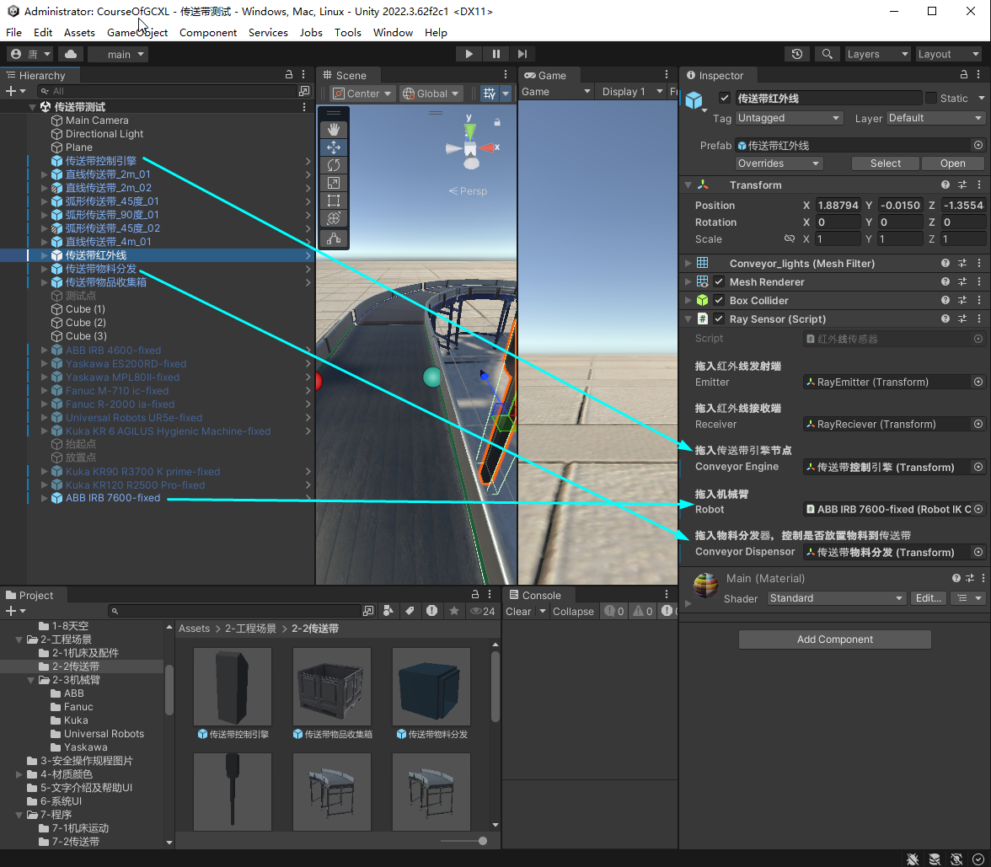
Task: Click the Play button in the toolbar
Action: pos(469,54)
